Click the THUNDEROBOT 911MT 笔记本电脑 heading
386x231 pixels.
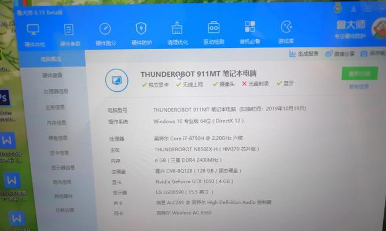tap(198, 74)
